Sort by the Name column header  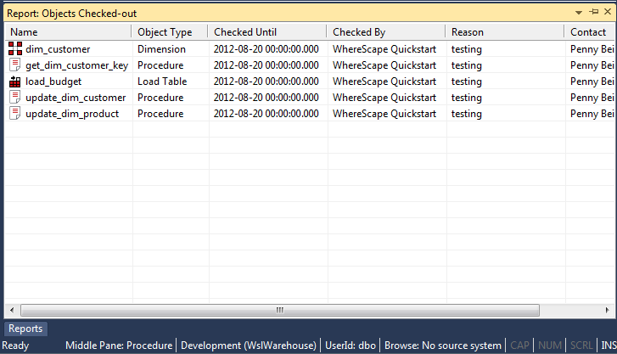[66, 32]
